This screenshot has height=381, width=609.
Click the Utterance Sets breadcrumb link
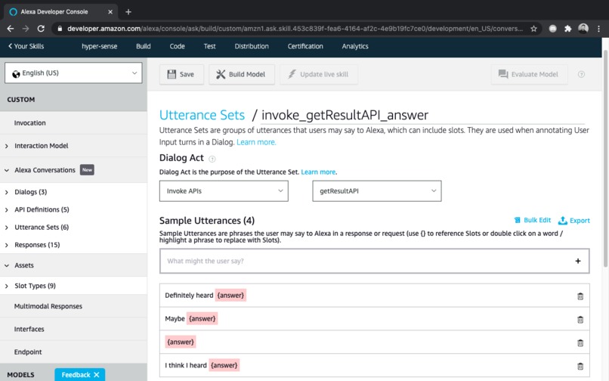[202, 115]
